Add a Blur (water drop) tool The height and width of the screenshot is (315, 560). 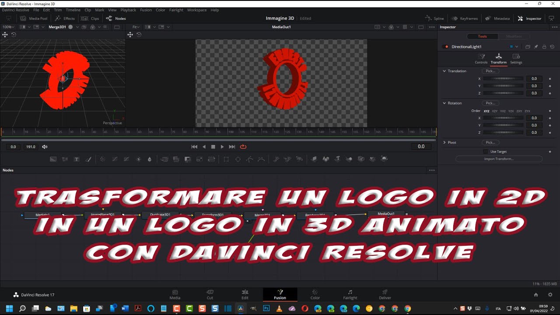(150, 159)
